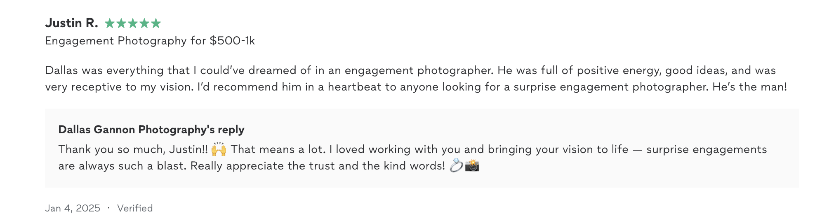
Task: Click Dallas Gannon Photography's reply heading
Action: [151, 130]
